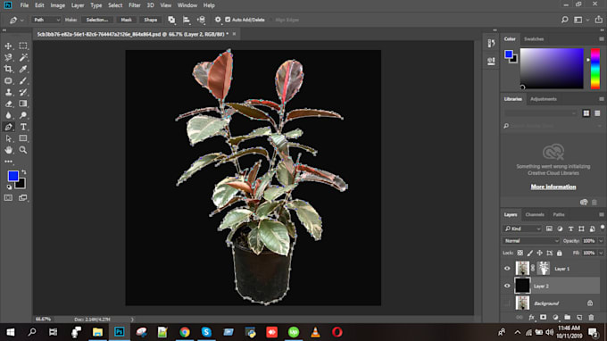
Task: Open layer style fx icon
Action: (x=531, y=318)
